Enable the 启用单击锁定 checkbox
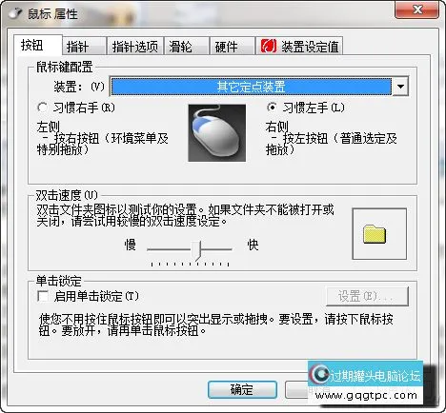Image resolution: width=446 pixels, height=413 pixels. point(43,296)
